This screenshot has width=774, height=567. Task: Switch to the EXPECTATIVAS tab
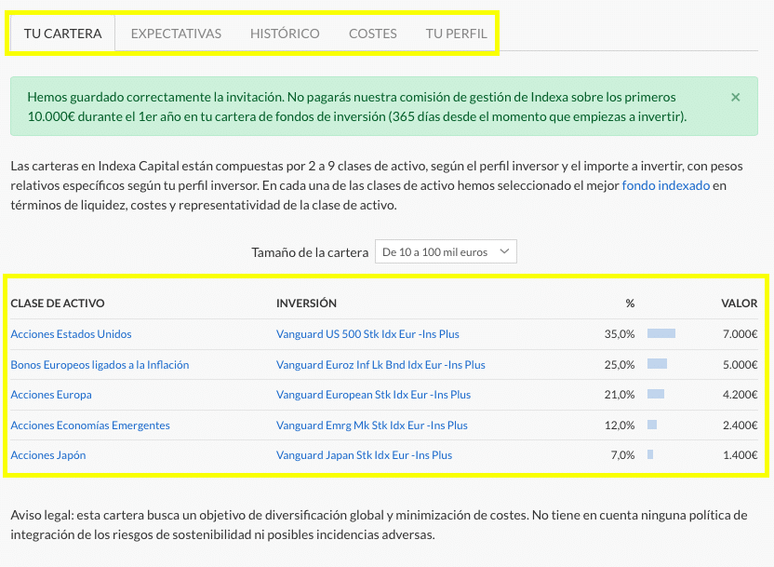coord(176,34)
